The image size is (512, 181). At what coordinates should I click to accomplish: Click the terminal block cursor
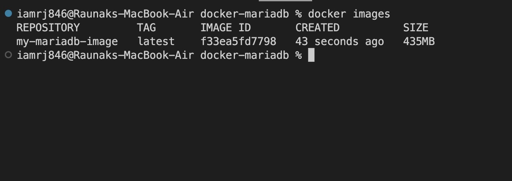click(311, 55)
